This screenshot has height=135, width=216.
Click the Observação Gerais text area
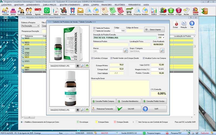pyautogui.click(x=120, y=88)
